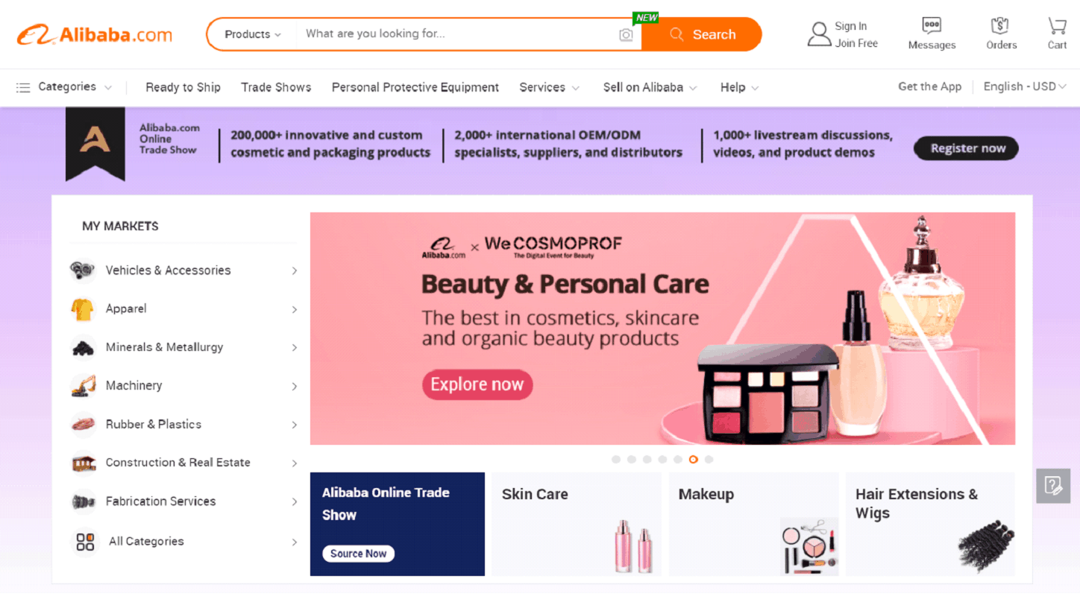Open the Hair Extensions & Wigs card
Screen dimensions: 1080x608
[x=930, y=524]
